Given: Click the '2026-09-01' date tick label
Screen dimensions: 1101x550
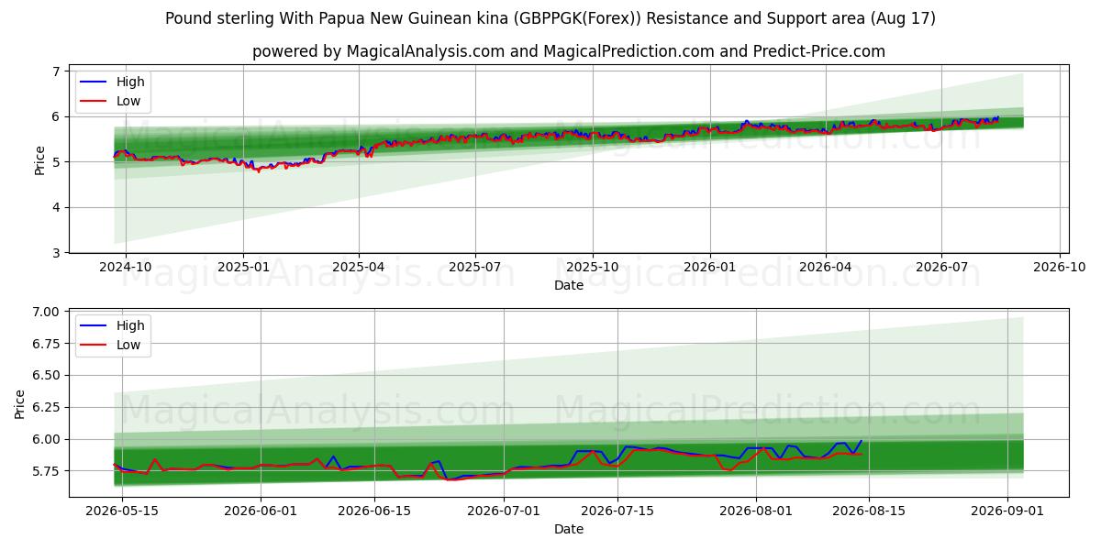Looking at the screenshot, I should click(1007, 511).
